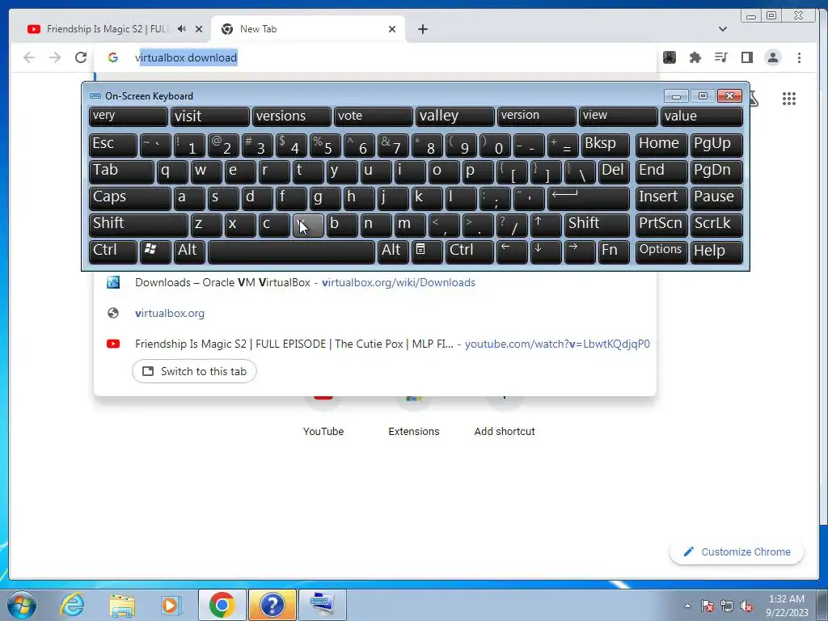The width and height of the screenshot is (828, 621).
Task: Open the Chrome profile avatar
Action: point(772,57)
